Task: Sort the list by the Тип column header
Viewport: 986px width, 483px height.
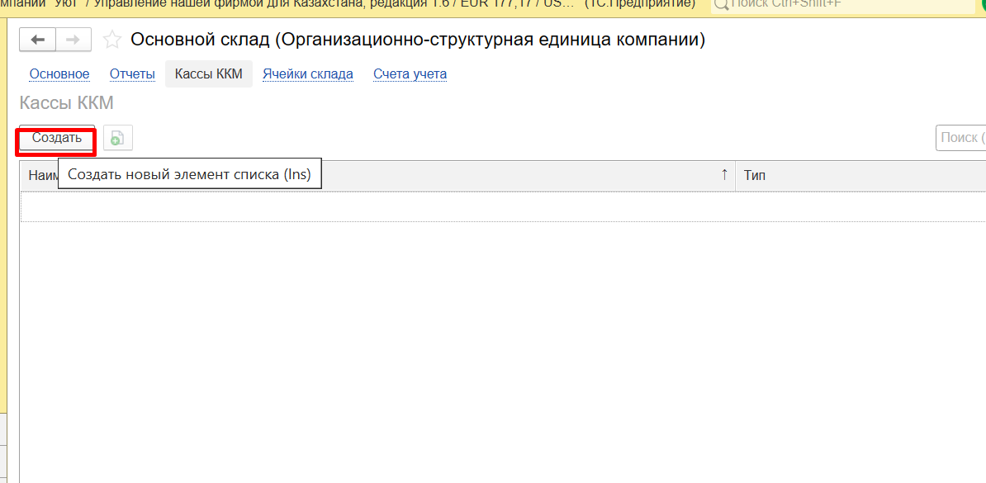Action: [755, 175]
